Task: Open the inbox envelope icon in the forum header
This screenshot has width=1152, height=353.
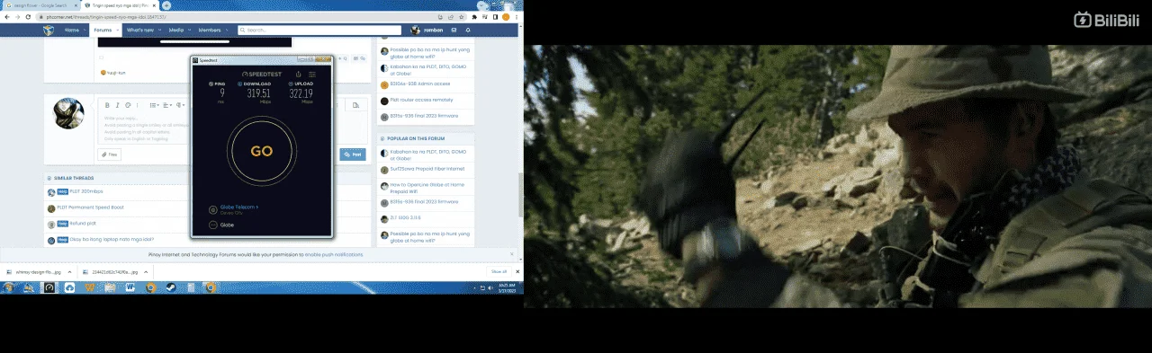Action: (x=454, y=30)
